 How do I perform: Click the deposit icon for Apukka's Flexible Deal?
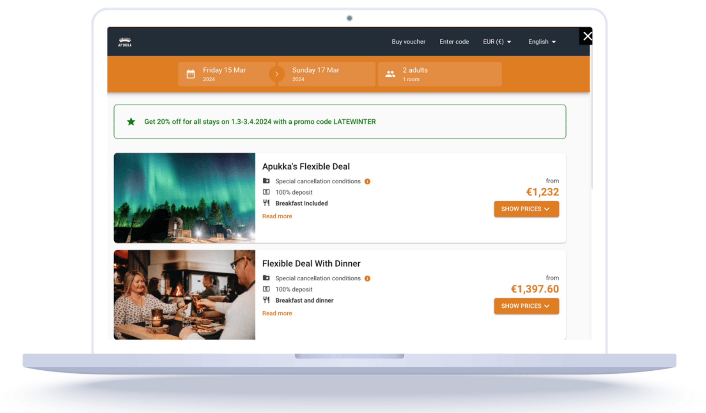click(x=266, y=192)
